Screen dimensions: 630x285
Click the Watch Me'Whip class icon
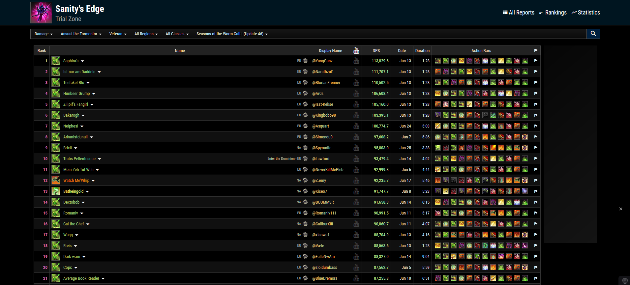pyautogui.click(x=56, y=180)
